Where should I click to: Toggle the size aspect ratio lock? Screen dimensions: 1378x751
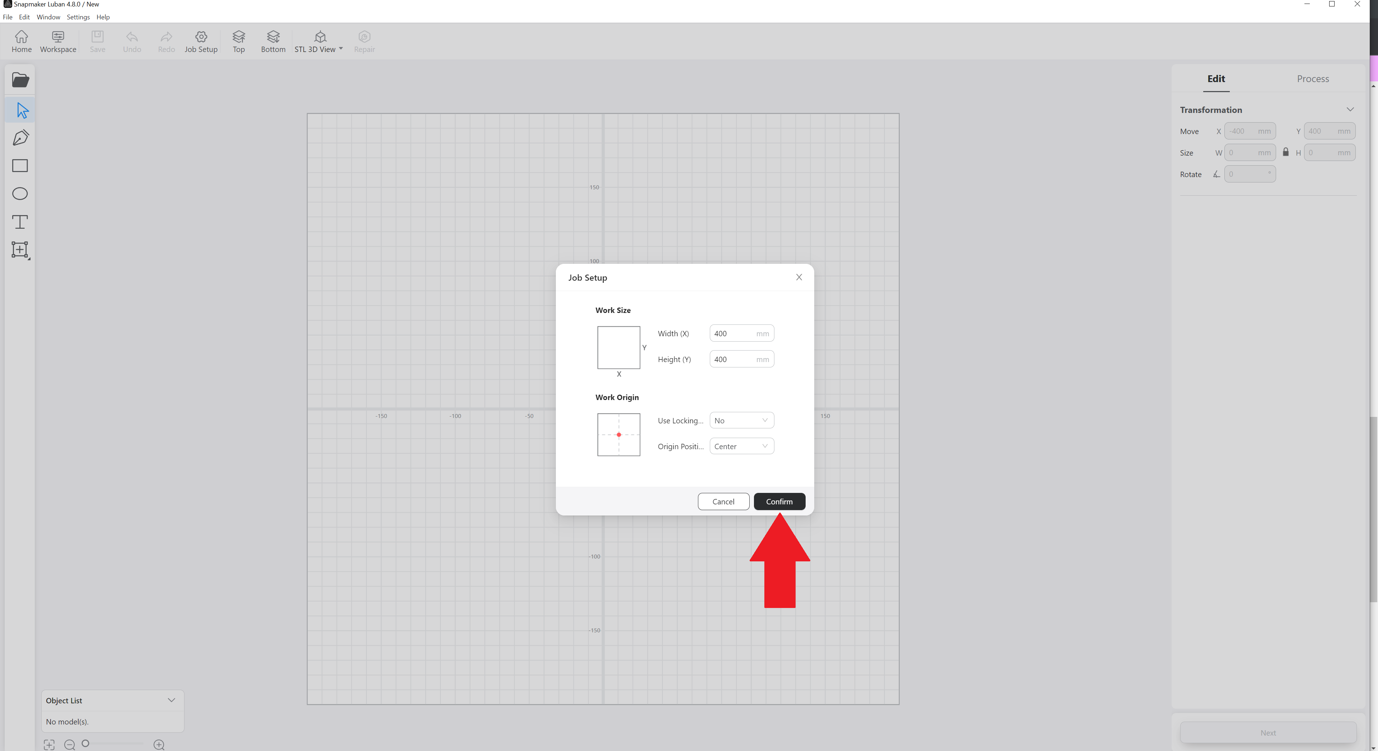coord(1285,152)
